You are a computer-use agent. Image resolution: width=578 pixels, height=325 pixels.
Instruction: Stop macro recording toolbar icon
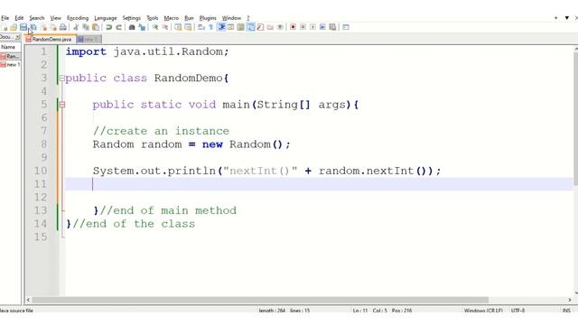303,27
